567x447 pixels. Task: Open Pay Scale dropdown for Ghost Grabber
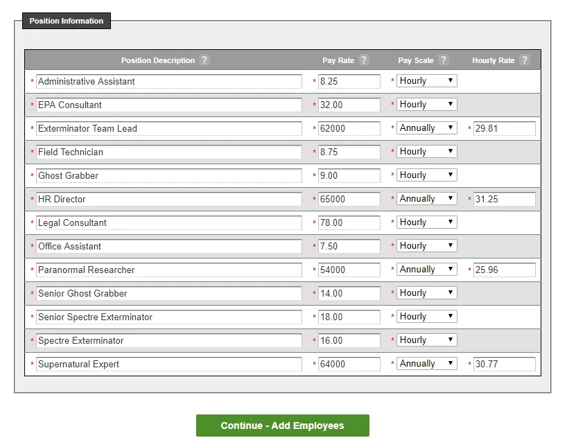click(427, 175)
